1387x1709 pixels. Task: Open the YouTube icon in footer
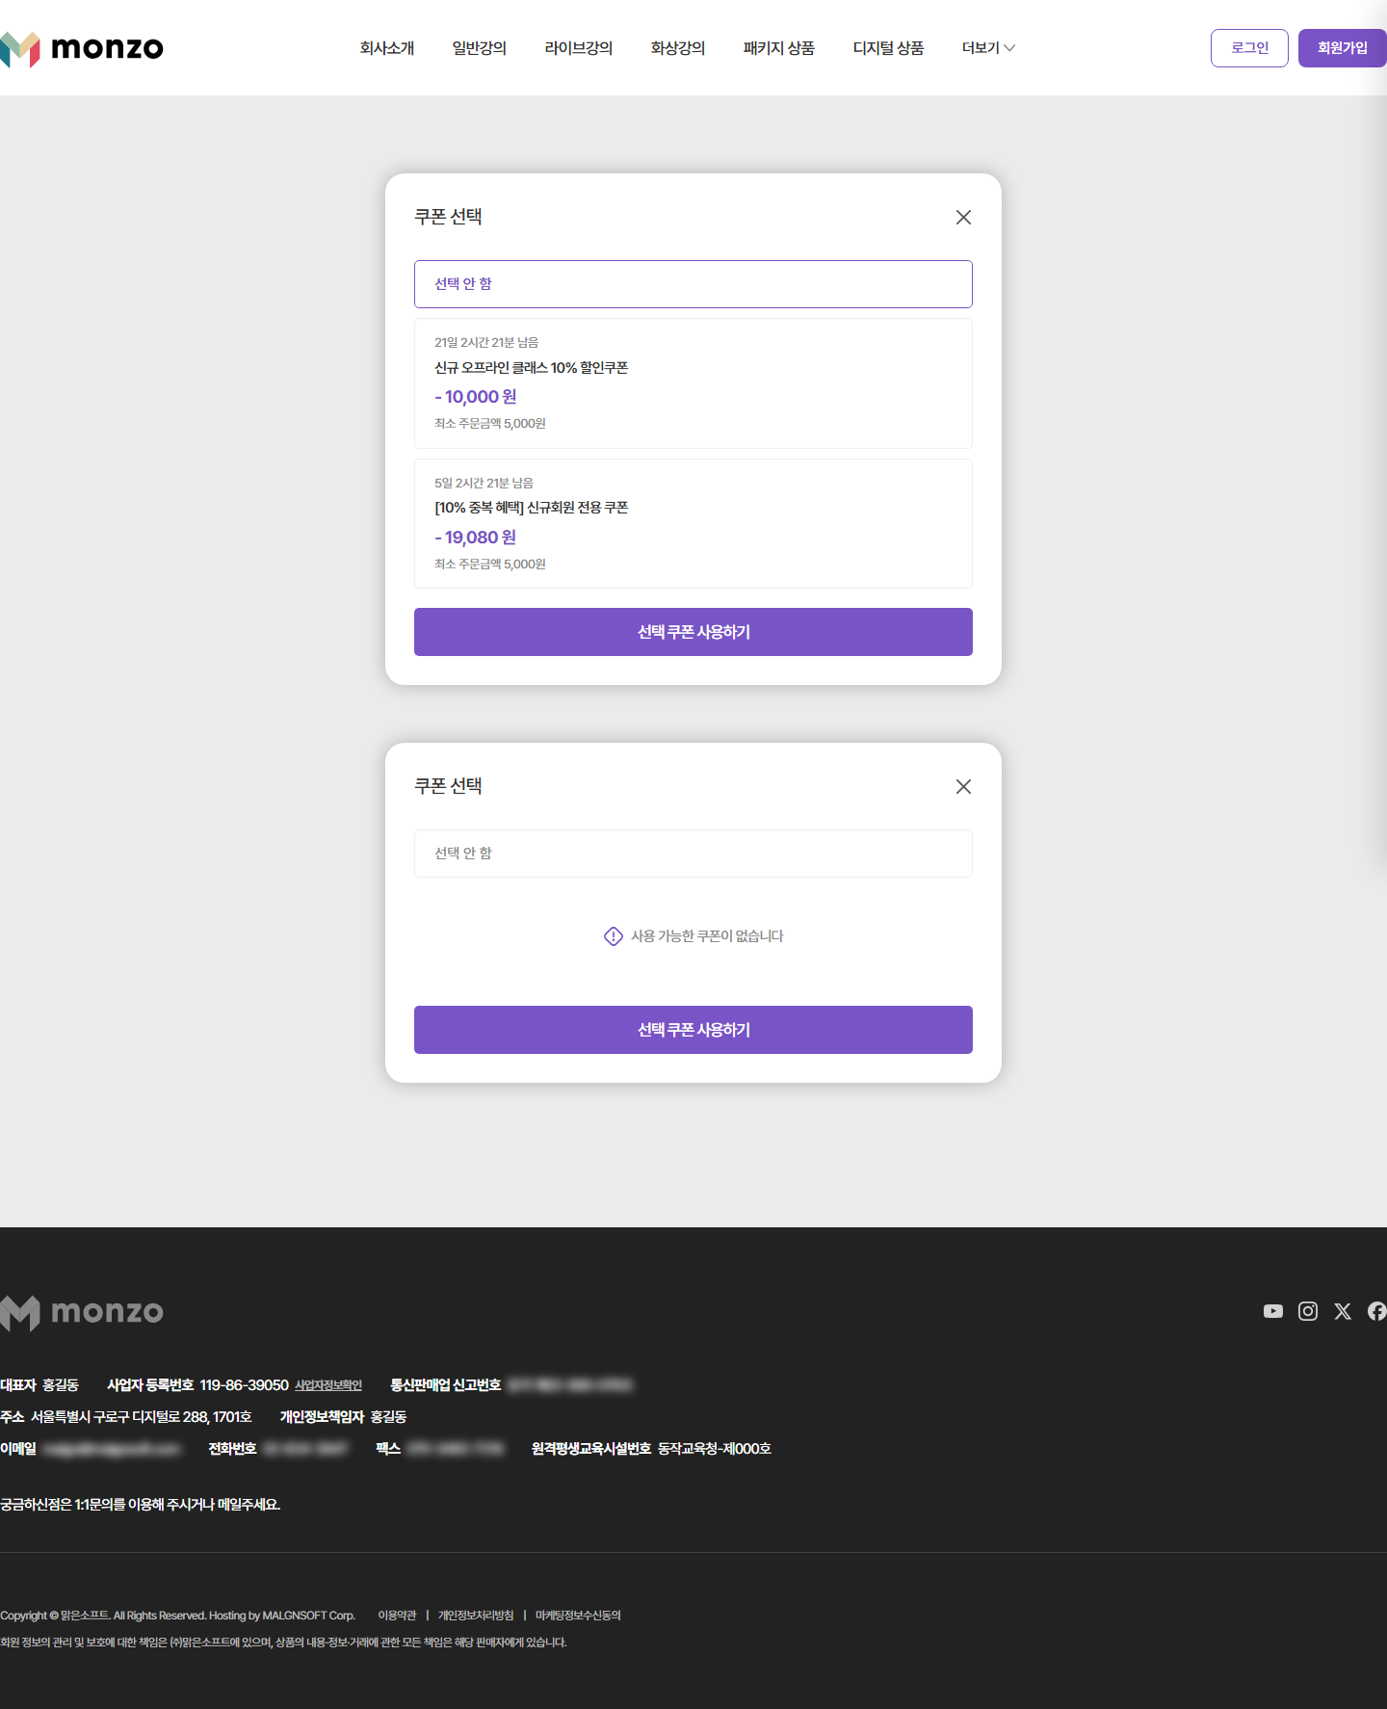click(x=1273, y=1311)
